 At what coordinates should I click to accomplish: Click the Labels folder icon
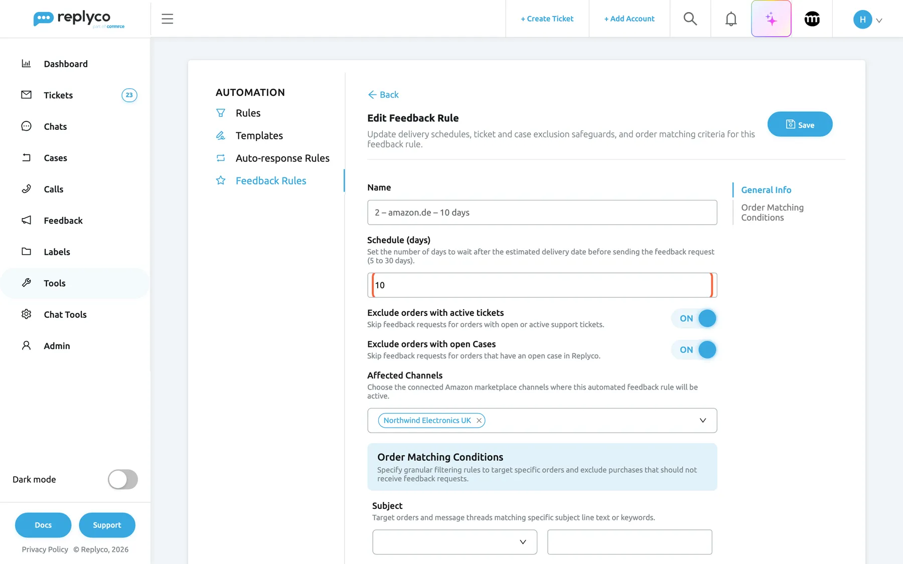[x=26, y=252]
